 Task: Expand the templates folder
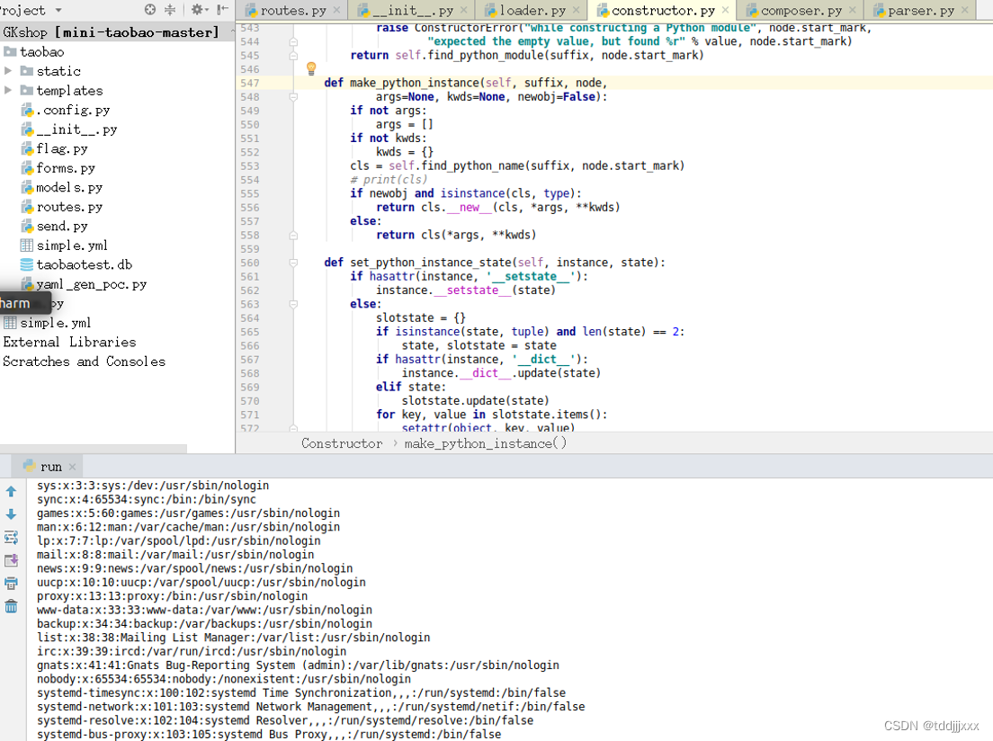pos(8,90)
